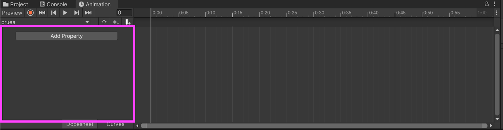This screenshot has width=503, height=130.
Task: Go to beginning of the clip
Action: tap(42, 13)
